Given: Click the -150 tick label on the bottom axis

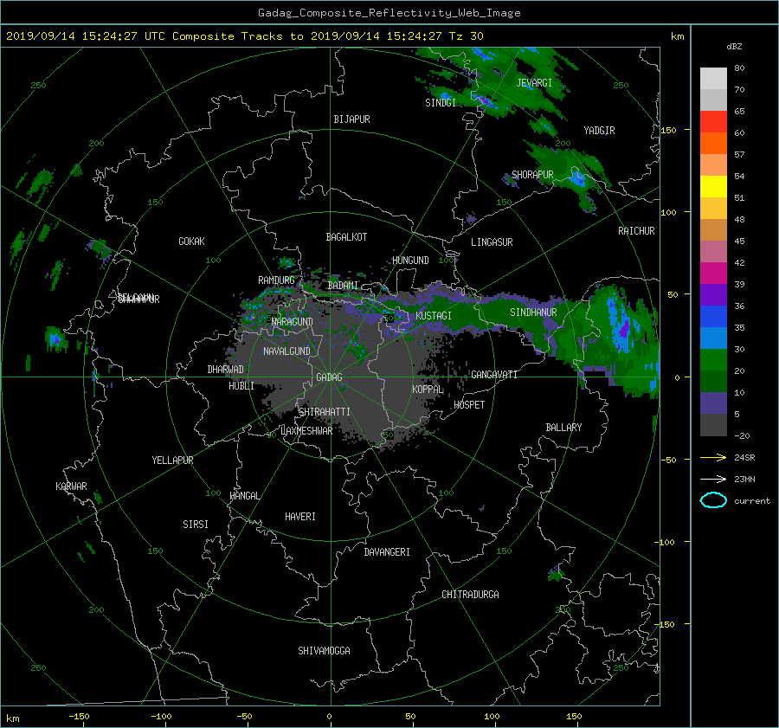Looking at the screenshot, I should 79,717.
